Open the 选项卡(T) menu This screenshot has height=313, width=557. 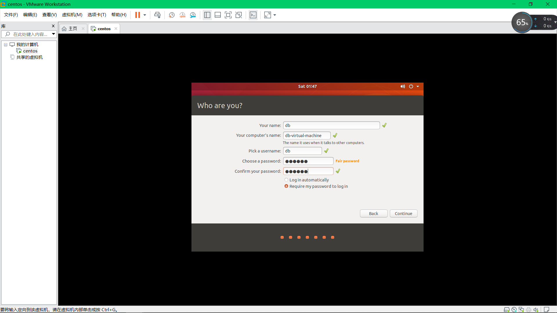point(97,15)
